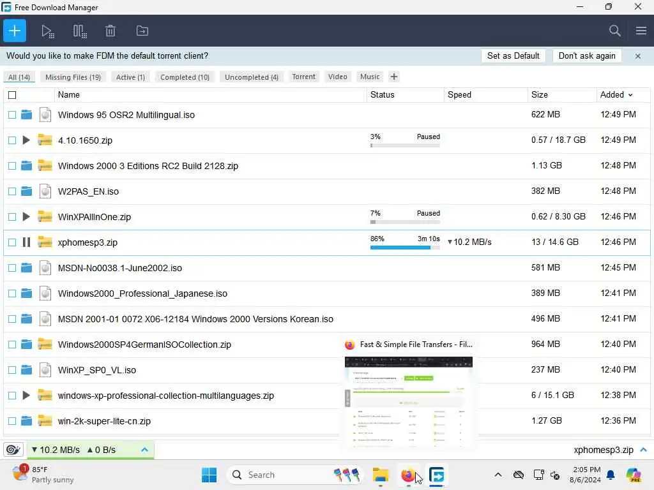Toggle snail mode speed limiter icon
654x490 pixels.
click(13, 450)
